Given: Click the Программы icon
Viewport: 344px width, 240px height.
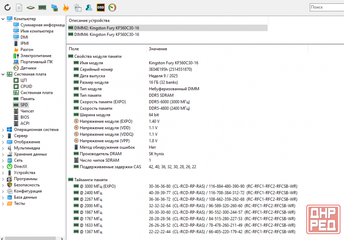Looking at the screenshot, I should 9,179.
